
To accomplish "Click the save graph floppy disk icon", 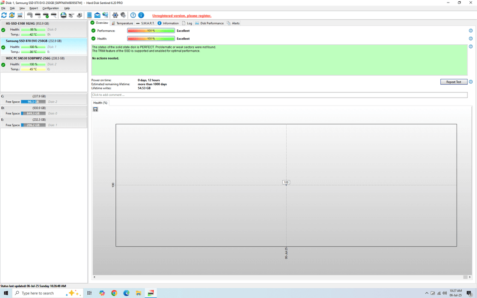I will pos(95,109).
